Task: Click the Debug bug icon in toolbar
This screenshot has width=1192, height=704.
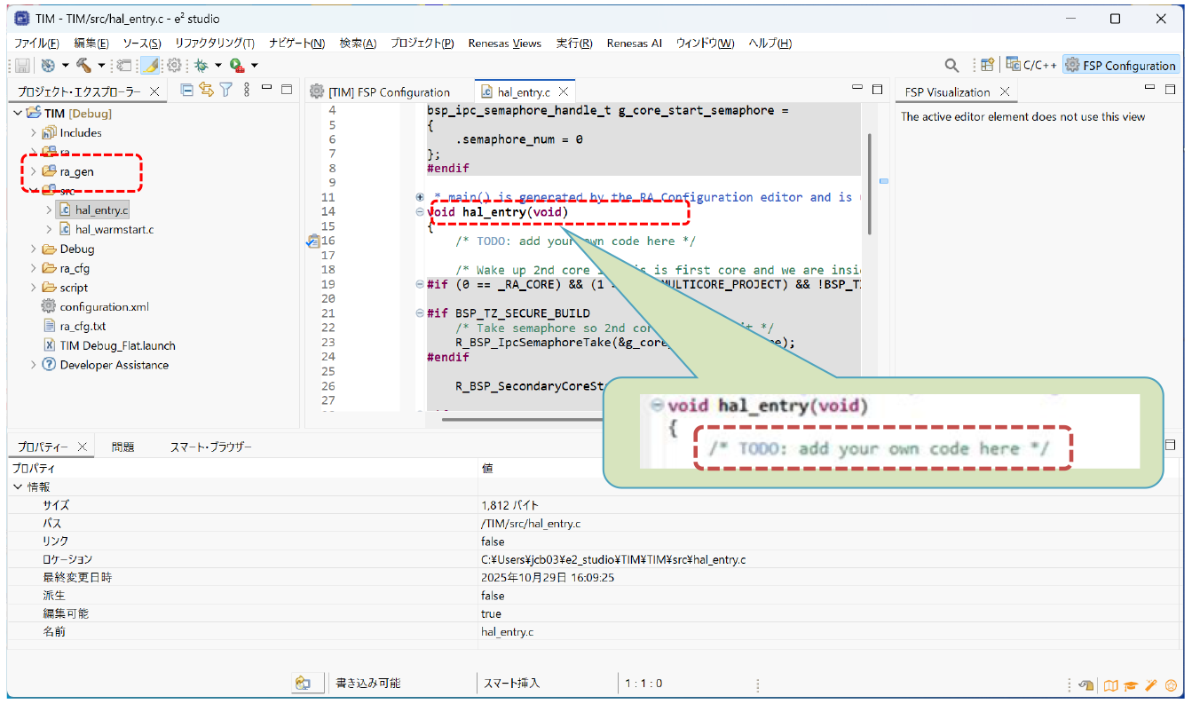Action: pyautogui.click(x=201, y=65)
